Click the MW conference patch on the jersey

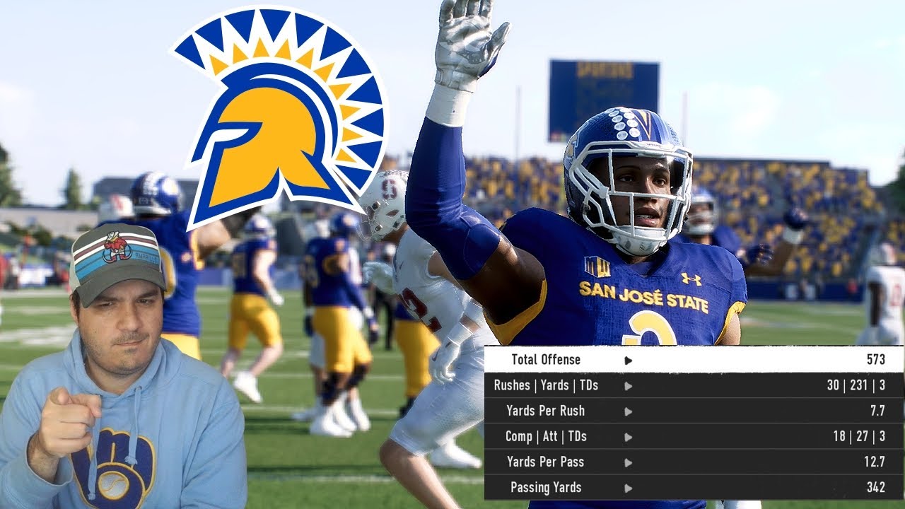click(597, 267)
